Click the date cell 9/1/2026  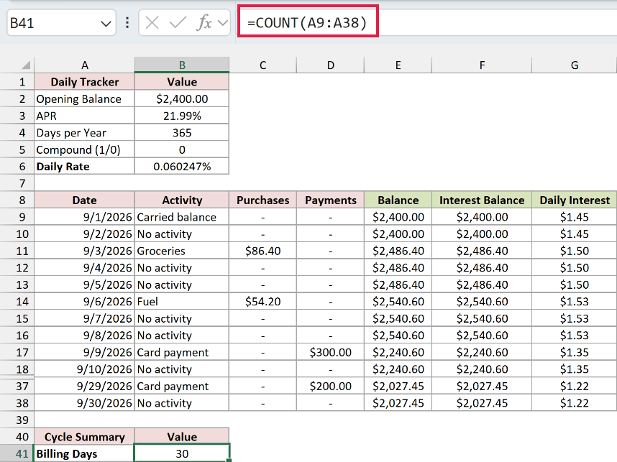[85, 217]
